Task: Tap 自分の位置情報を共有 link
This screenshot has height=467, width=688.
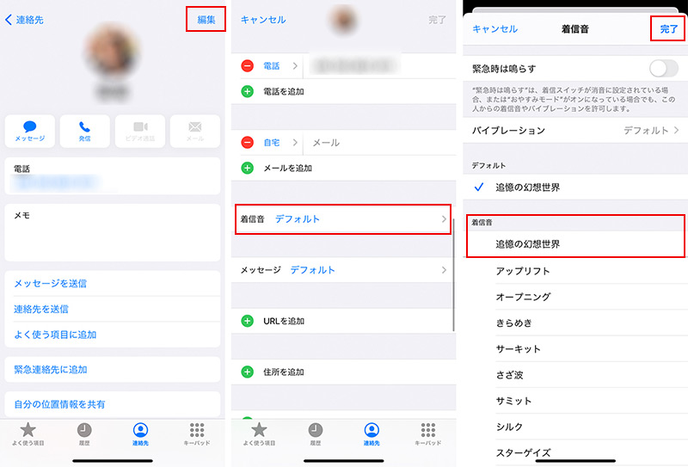Action: point(60,403)
